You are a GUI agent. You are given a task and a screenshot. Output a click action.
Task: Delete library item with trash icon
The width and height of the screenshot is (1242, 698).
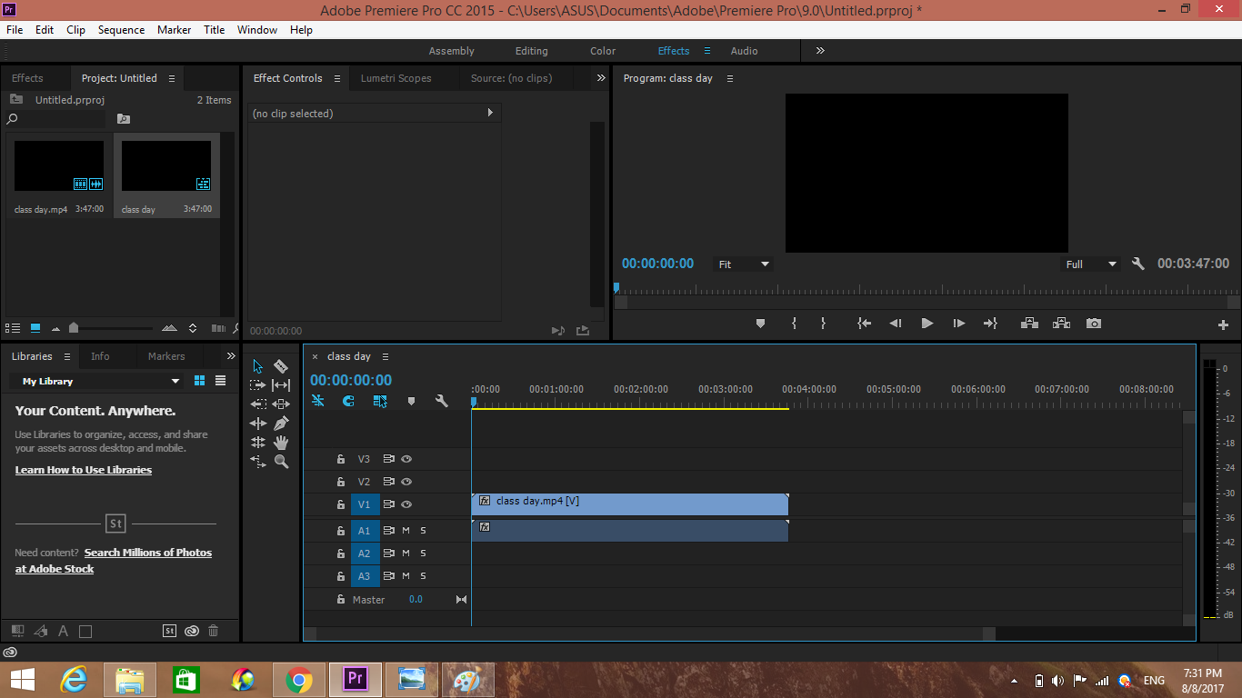pyautogui.click(x=214, y=631)
